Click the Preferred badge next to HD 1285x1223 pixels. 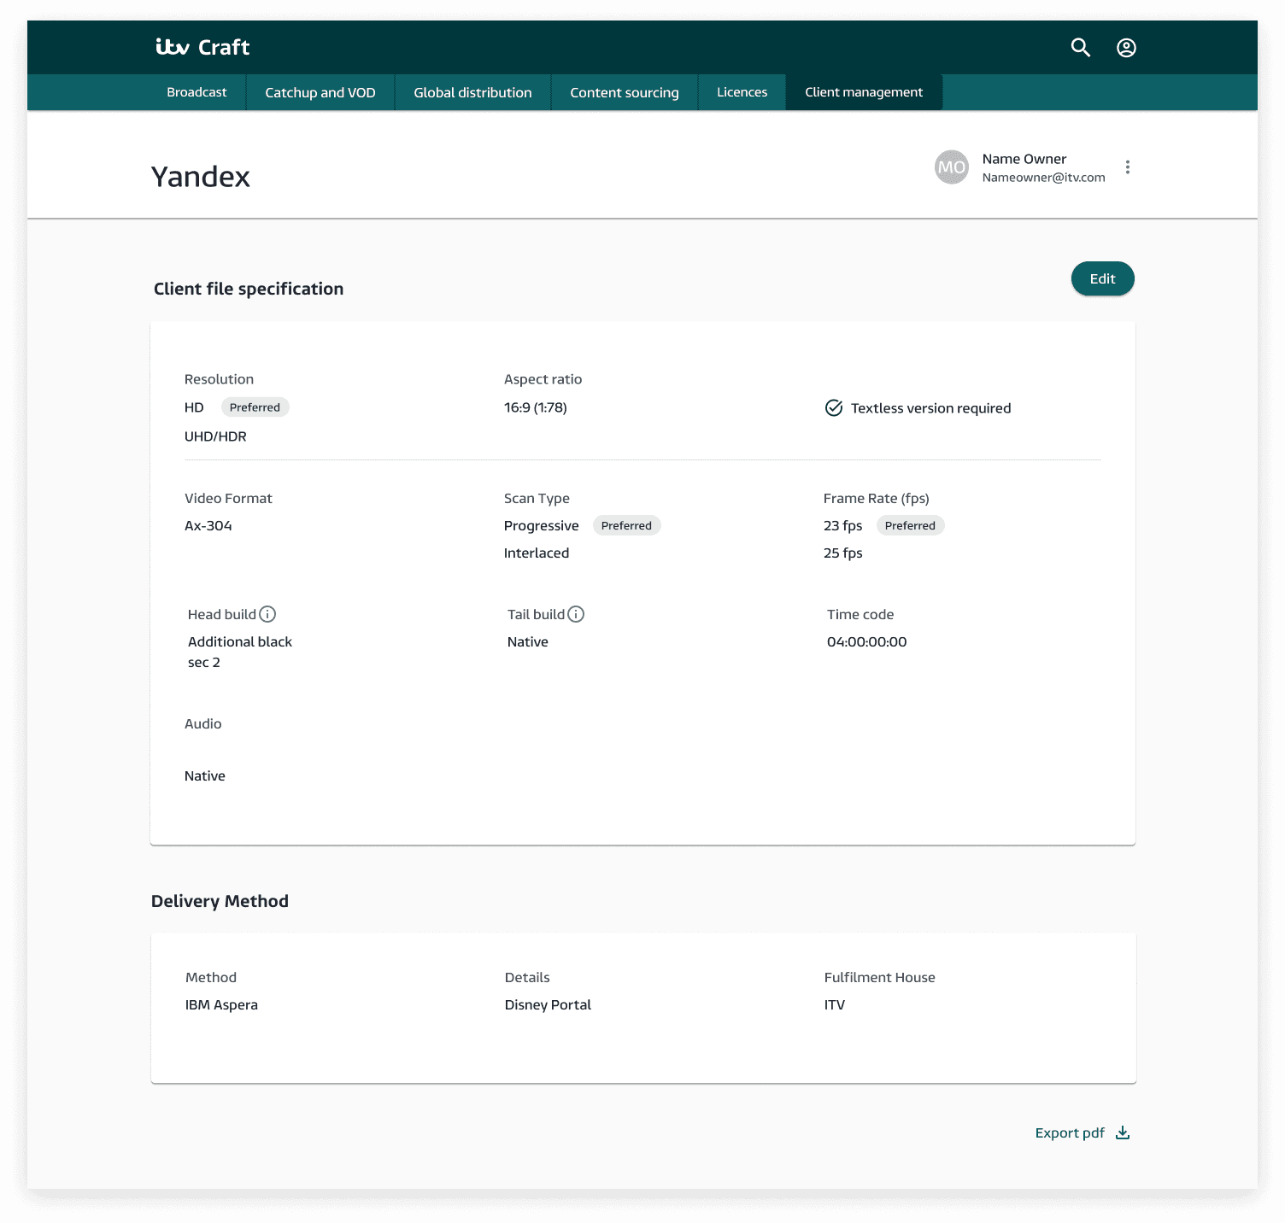(255, 407)
